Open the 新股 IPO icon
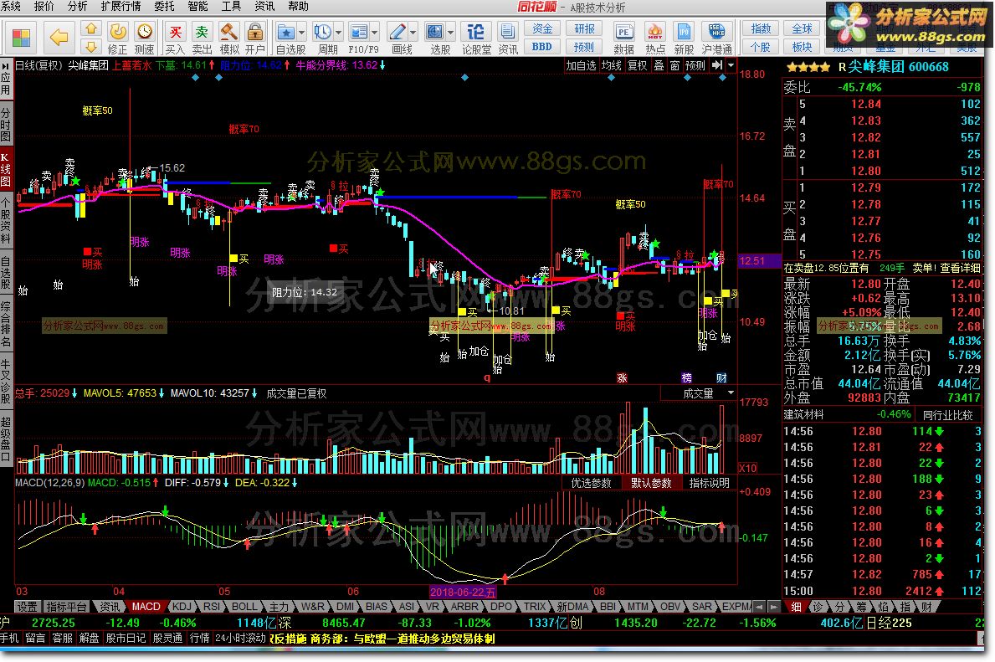The height and width of the screenshot is (662, 995). click(684, 38)
